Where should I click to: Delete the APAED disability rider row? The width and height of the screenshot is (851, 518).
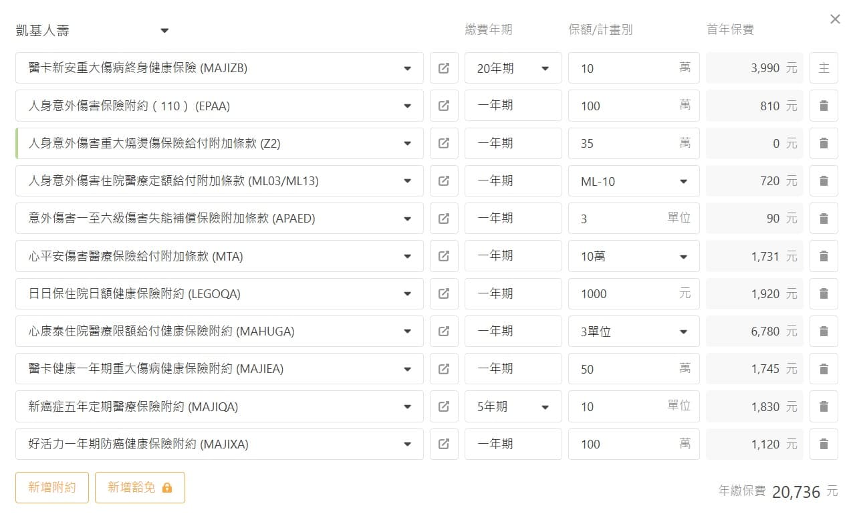point(824,219)
